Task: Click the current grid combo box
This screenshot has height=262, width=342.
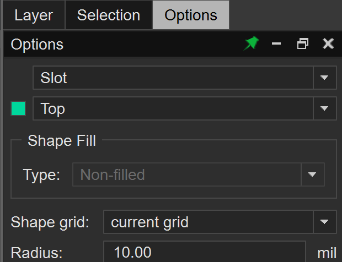Action: pyautogui.click(x=209, y=222)
